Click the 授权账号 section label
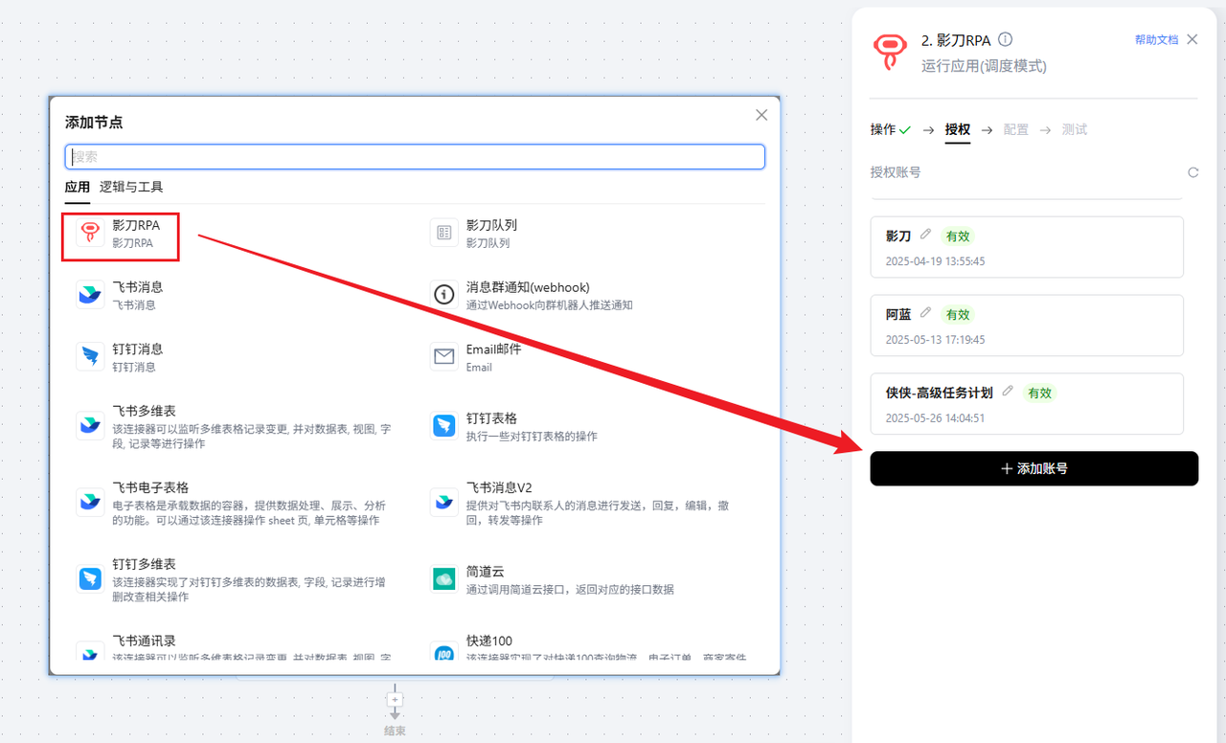This screenshot has height=743, width=1226. [x=896, y=172]
